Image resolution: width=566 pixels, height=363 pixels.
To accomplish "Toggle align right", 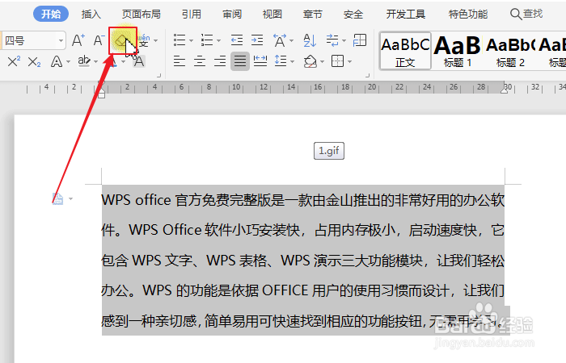I will (x=220, y=61).
